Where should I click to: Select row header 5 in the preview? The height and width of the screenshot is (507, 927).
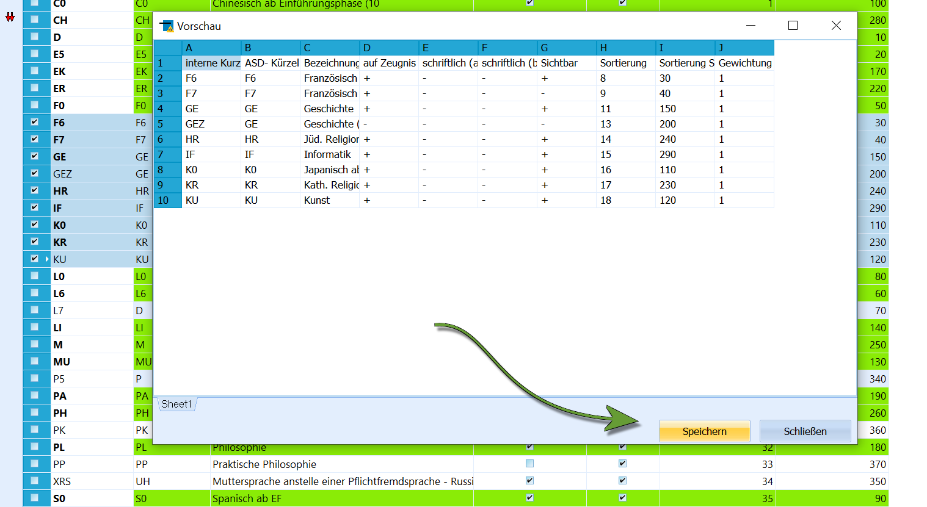(168, 124)
